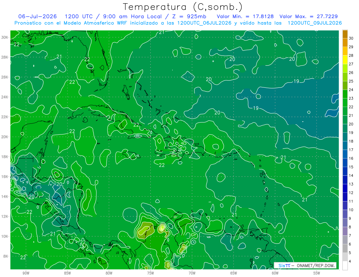Click the '28N' latitude axis label
This screenshot has width=359, height=277.
(5, 57)
